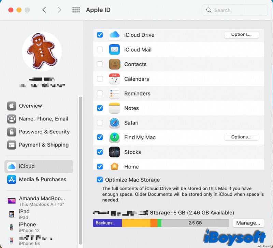Click the Find My Mac icon
This screenshot has width=273, height=248.
click(114, 137)
